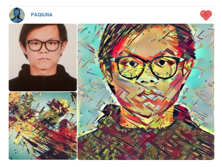This screenshot has width=222, height=167.
Task: Click the horizontal divider line above post
Action: coord(111,6)
